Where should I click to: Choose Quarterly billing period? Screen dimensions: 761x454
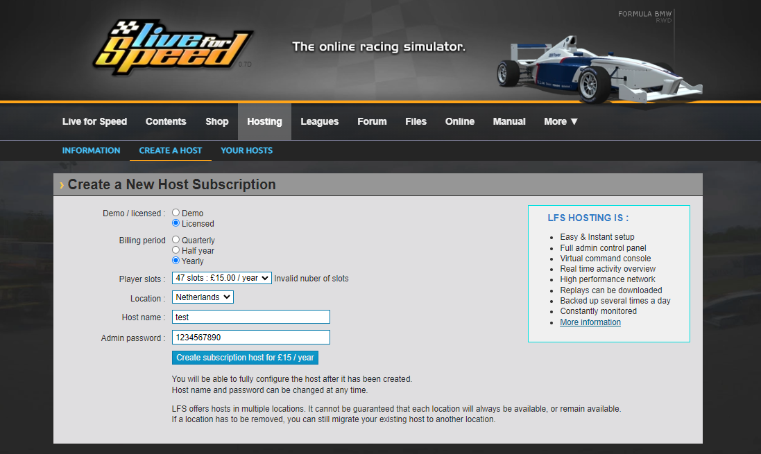tap(176, 240)
